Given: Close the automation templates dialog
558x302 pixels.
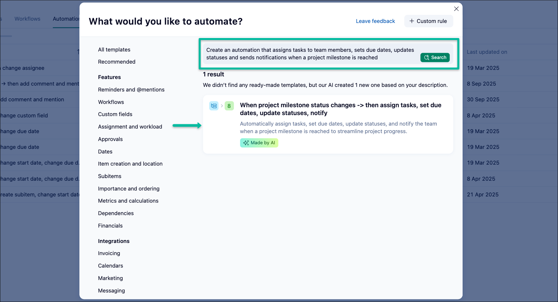Looking at the screenshot, I should tap(456, 9).
